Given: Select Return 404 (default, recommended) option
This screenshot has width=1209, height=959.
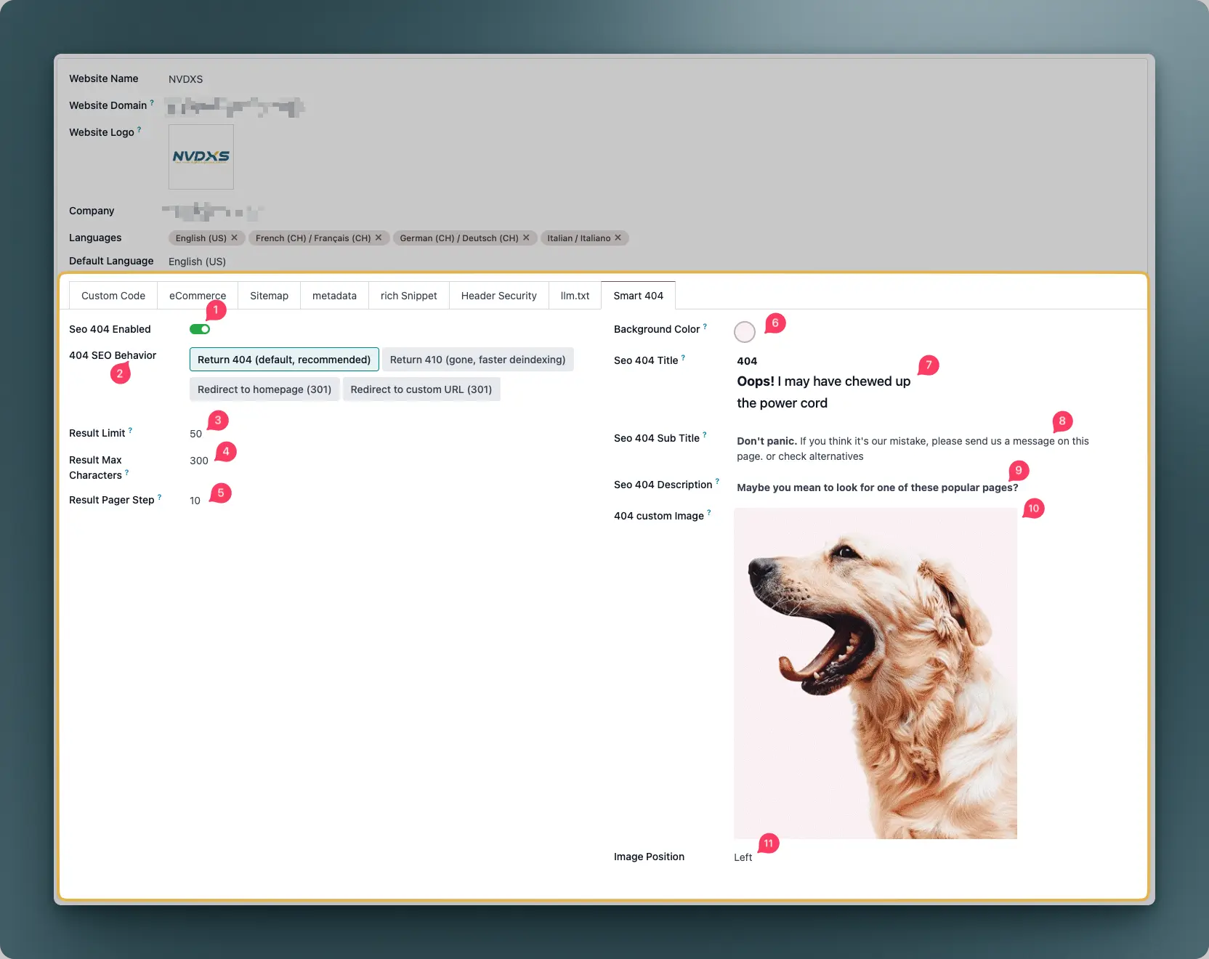Looking at the screenshot, I should coord(284,360).
